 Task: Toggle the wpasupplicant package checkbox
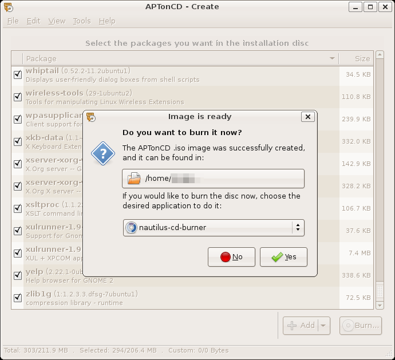click(18, 119)
